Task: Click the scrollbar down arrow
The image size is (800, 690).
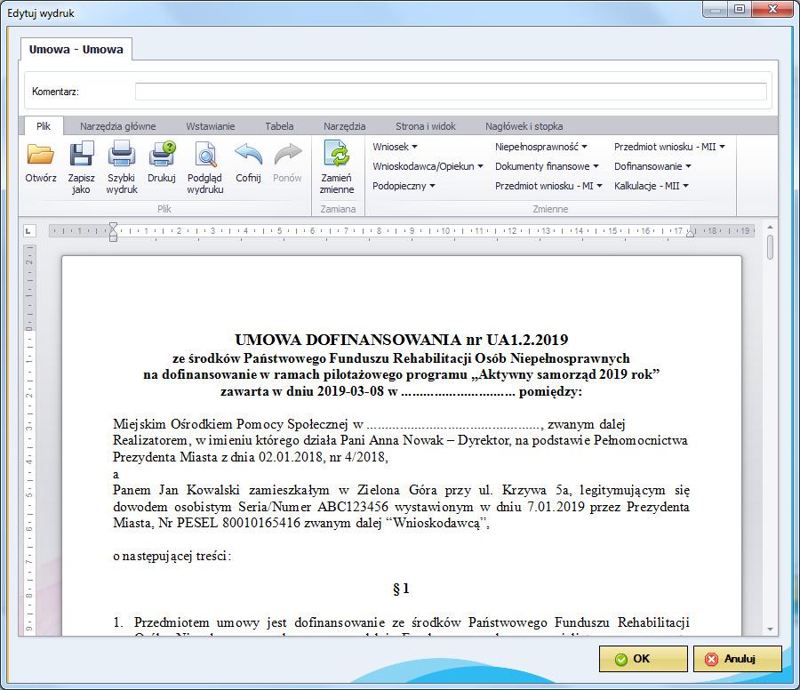Action: pos(770,630)
